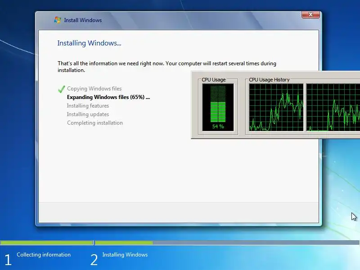Viewport: 360px width, 270px height.
Task: Click the '54 %' CPU usage value
Action: (218, 126)
